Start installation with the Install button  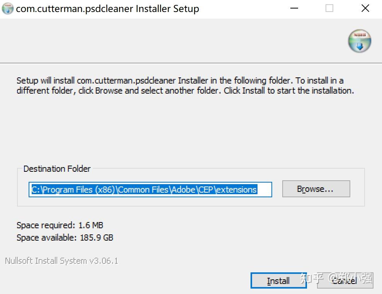pyautogui.click(x=278, y=280)
